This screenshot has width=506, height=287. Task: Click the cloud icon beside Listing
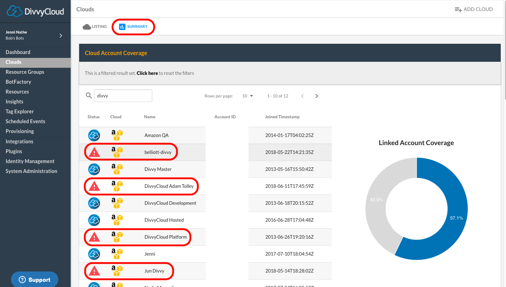(87, 27)
